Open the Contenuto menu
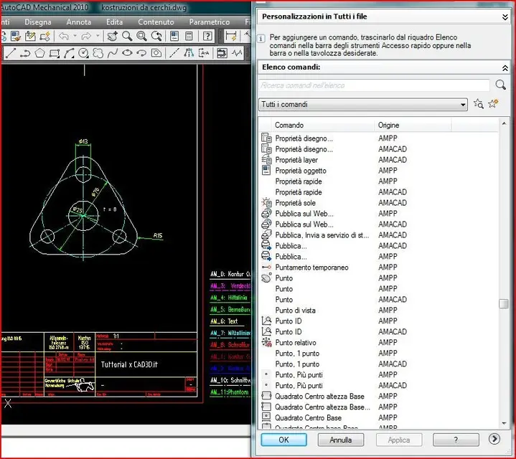The image size is (516, 459). pyautogui.click(x=156, y=22)
